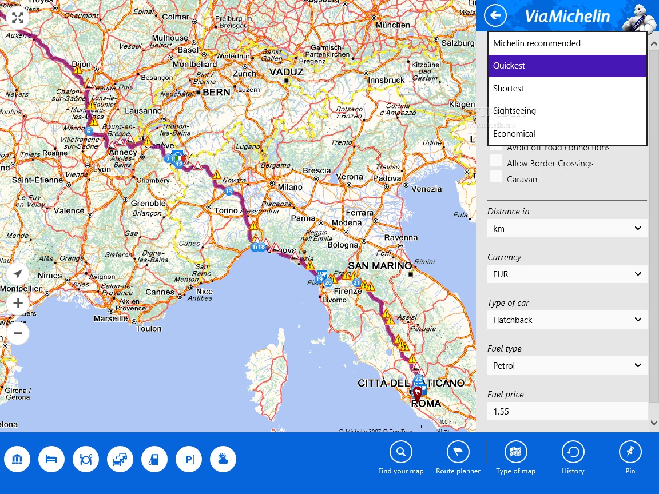Click the ViaMichelin title
This screenshot has height=494, width=659.
coord(567,17)
